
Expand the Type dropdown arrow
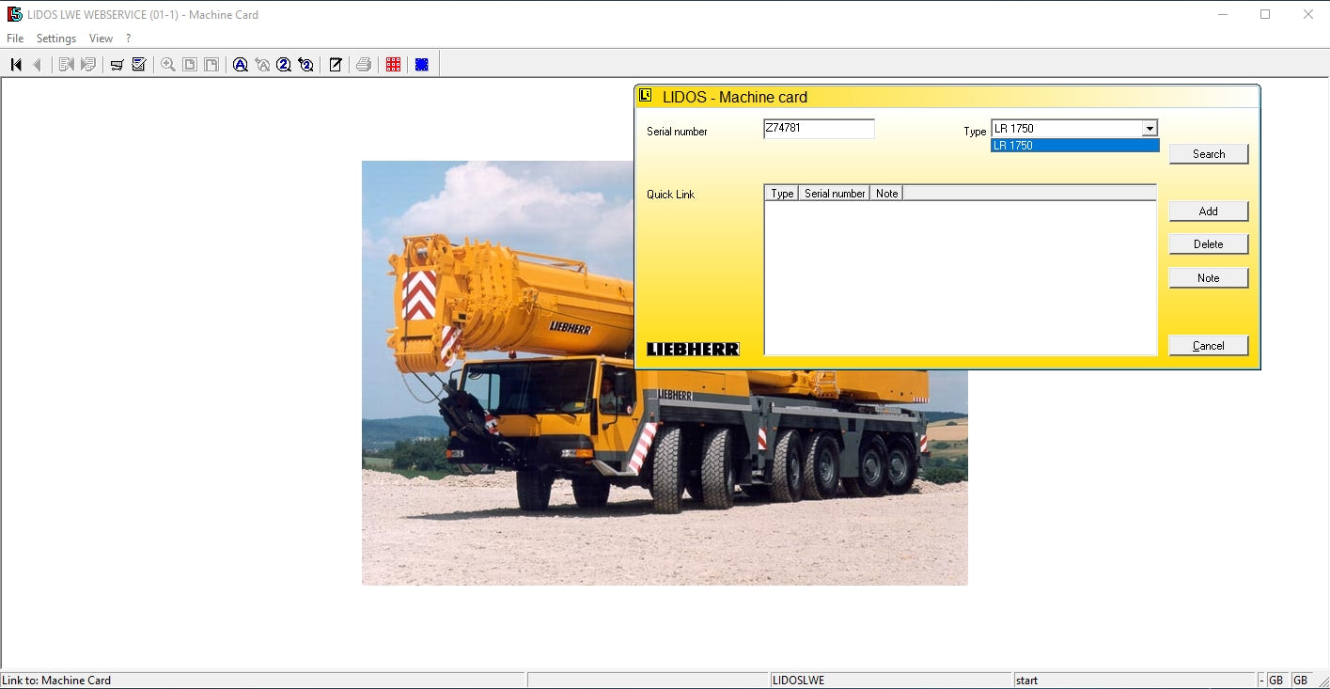(1149, 129)
